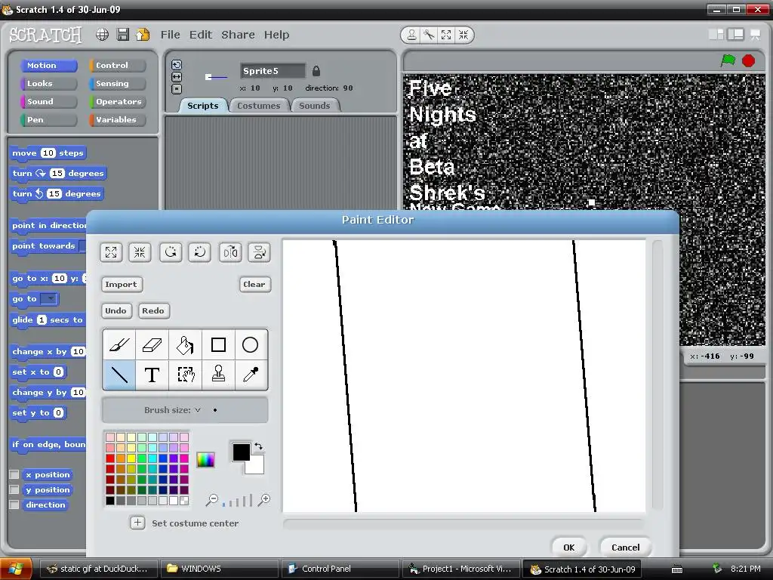Click the green flag to start
This screenshot has width=773, height=580.
(728, 60)
